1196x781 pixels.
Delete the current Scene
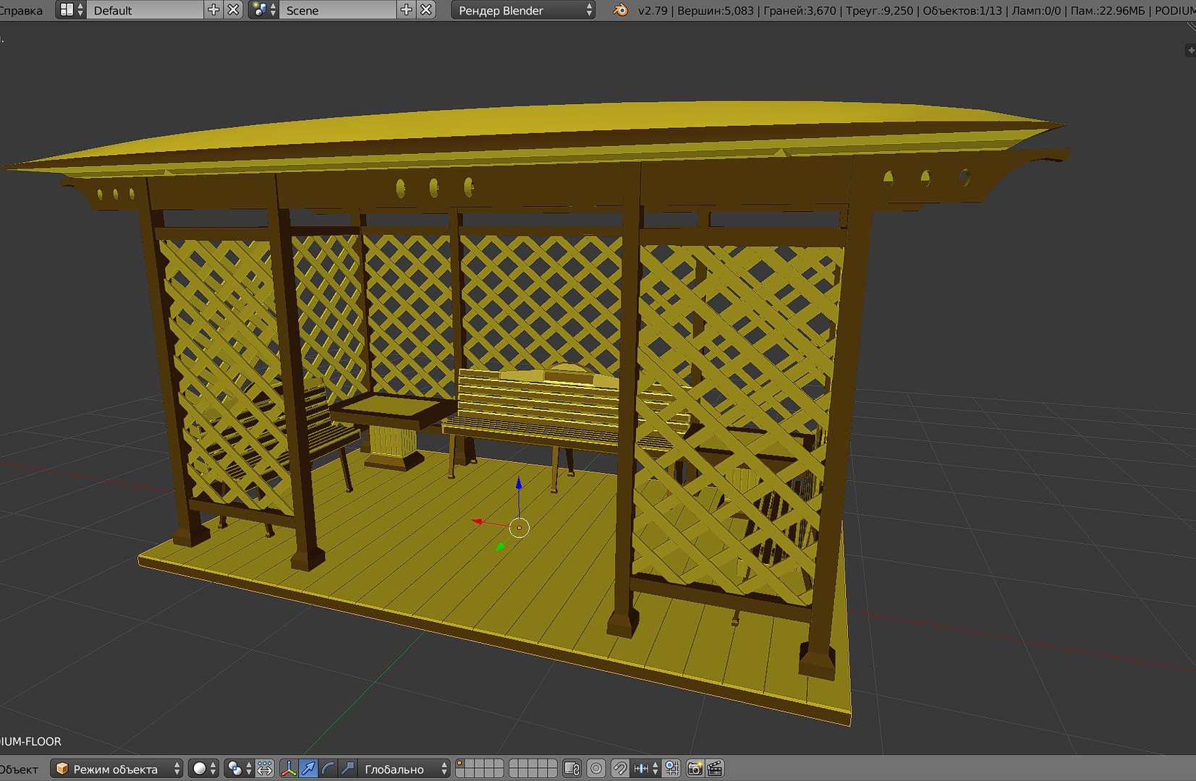[x=426, y=10]
